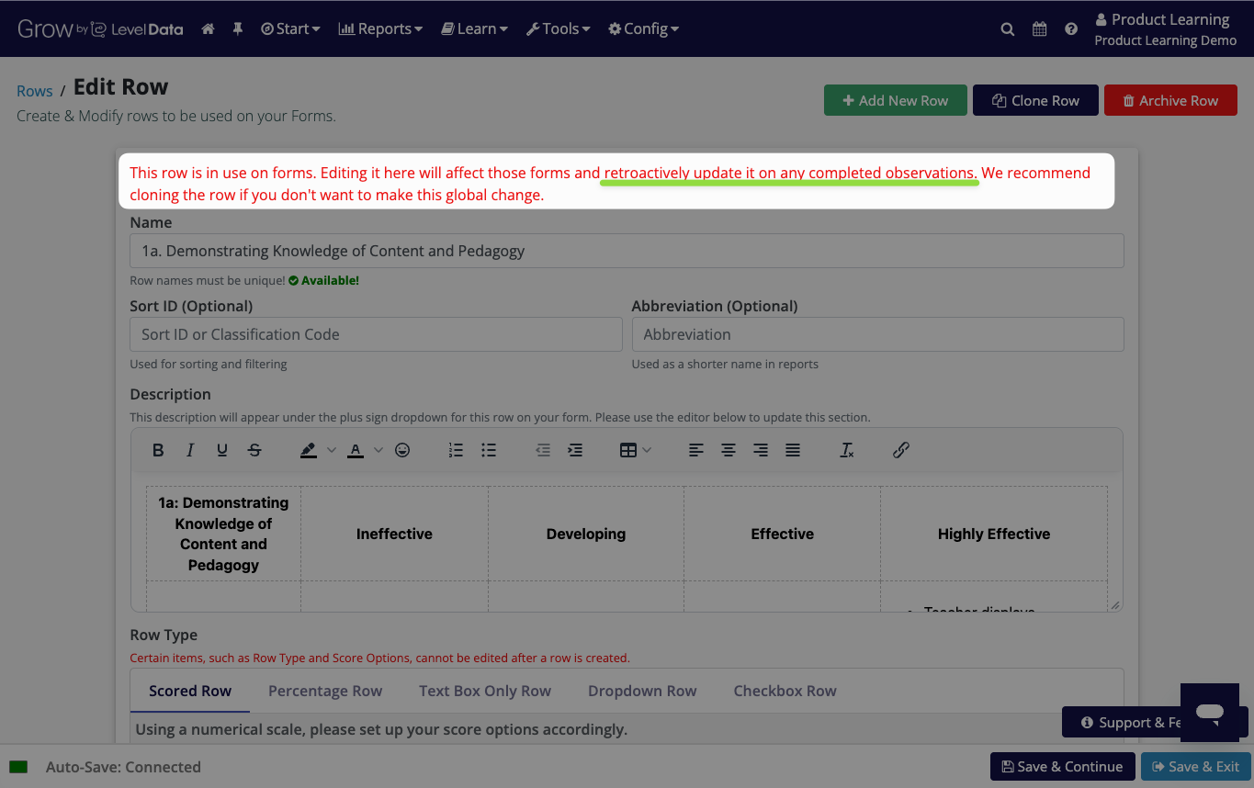Open the search icon in top bar
The height and width of the screenshot is (788, 1254).
(x=1008, y=28)
